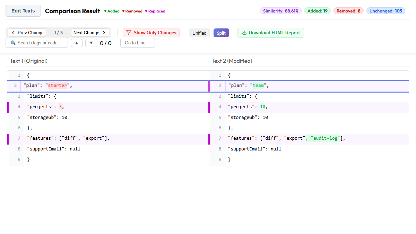Click "storageGb": 10 in modified pane
The image size is (416, 234).
(x=248, y=117)
